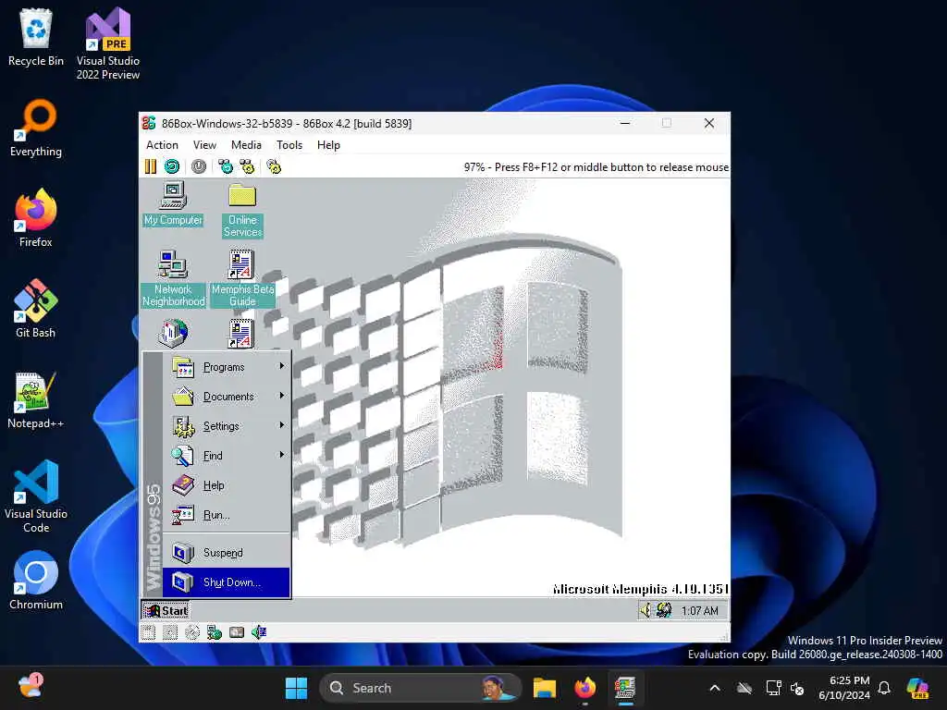Click the sound status bar icon
Viewport: 947px width, 710px height.
pos(259,632)
